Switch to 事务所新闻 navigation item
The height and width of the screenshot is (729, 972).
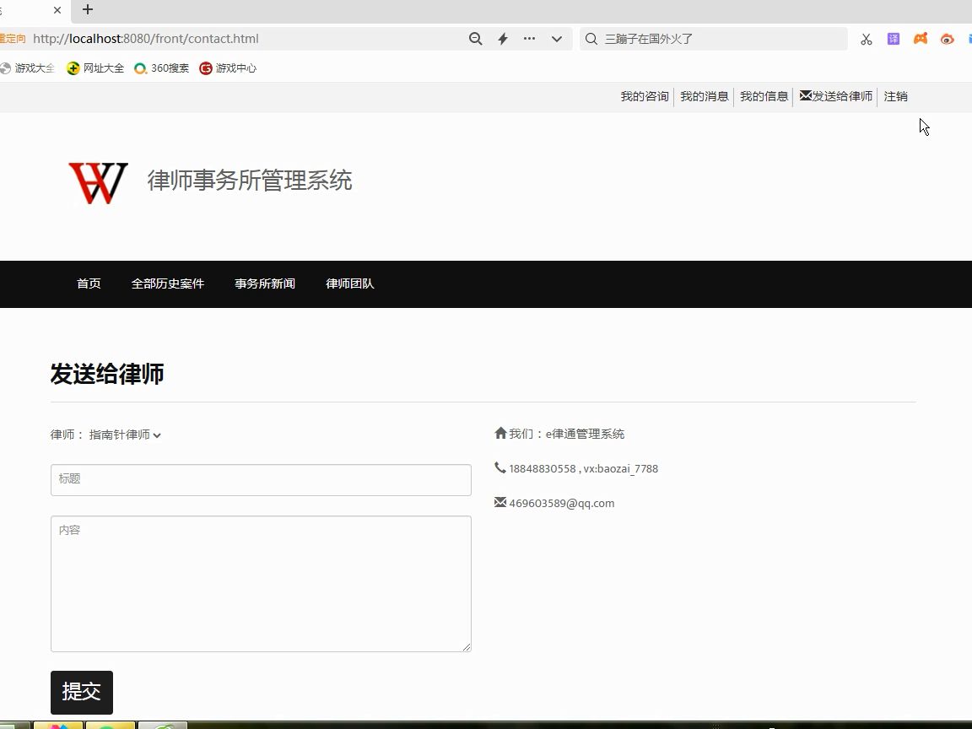pyautogui.click(x=264, y=283)
